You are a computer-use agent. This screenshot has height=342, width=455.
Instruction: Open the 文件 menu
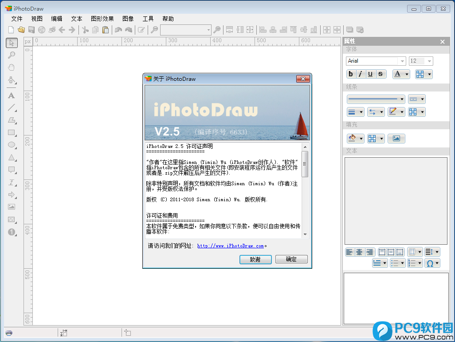tap(17, 19)
